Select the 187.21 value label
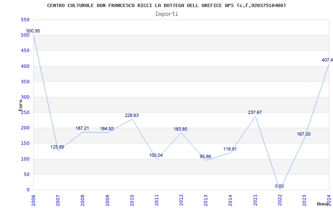333x208 pixels. click(x=82, y=129)
